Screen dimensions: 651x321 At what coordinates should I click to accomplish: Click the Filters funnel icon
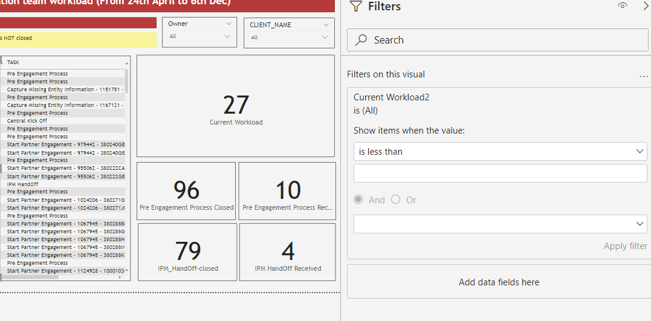pyautogui.click(x=356, y=6)
